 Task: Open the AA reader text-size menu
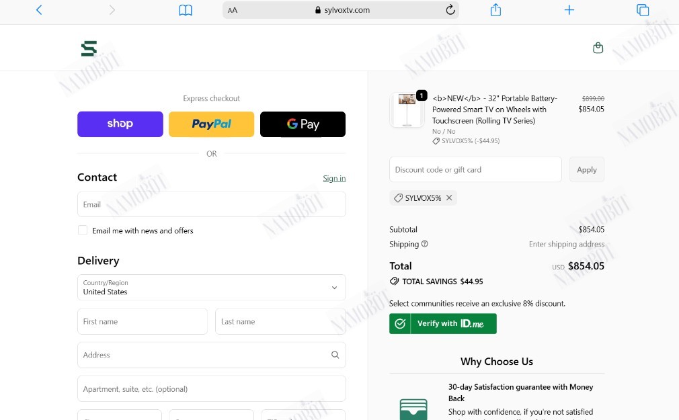233,10
